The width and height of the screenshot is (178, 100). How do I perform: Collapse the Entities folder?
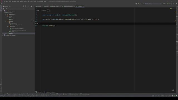click(x=6, y=16)
